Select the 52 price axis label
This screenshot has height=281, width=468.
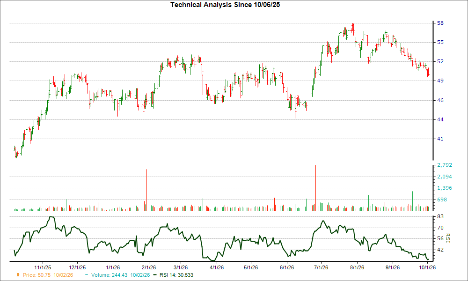440,61
